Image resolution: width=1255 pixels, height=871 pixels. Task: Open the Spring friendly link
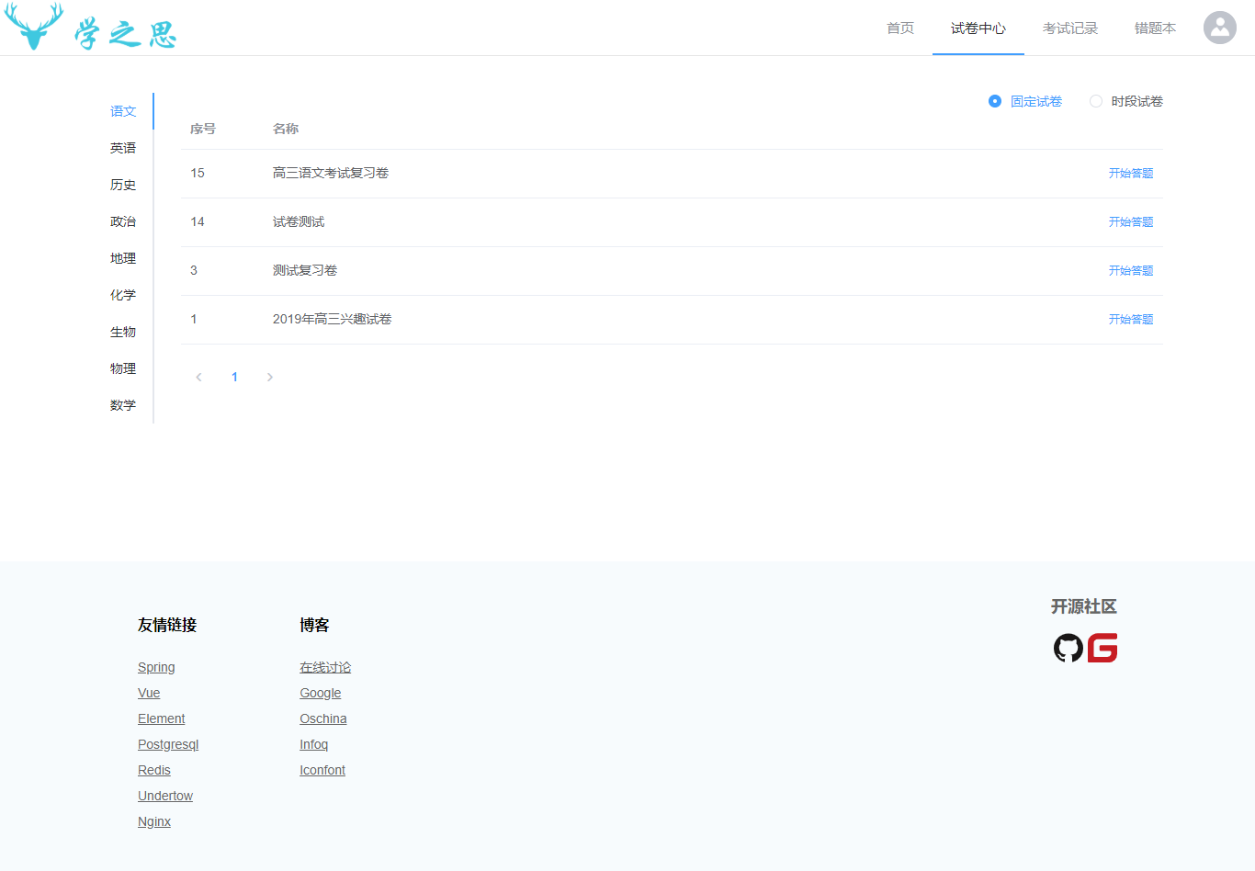point(156,667)
